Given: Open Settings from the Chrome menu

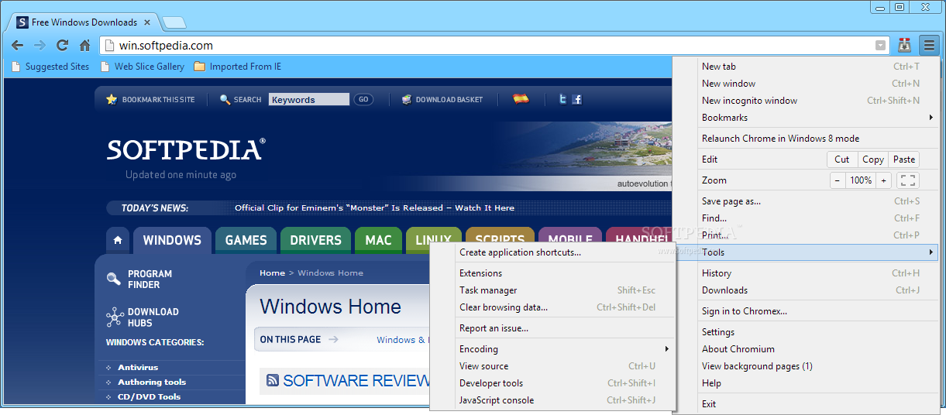Looking at the screenshot, I should click(806, 332).
